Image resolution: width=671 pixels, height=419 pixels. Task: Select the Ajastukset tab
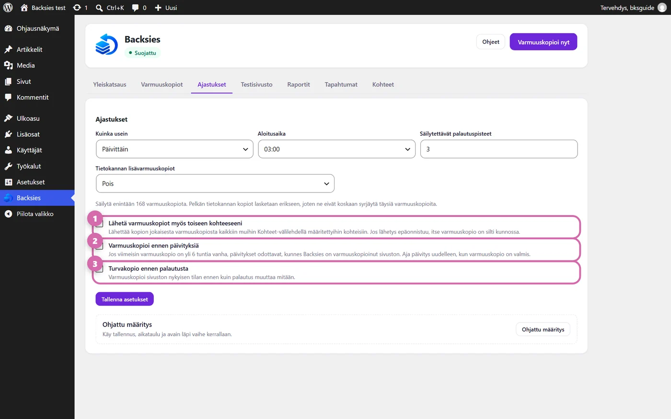click(x=212, y=84)
